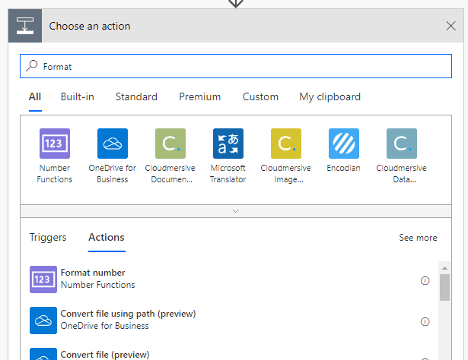Click the Microsoft Translator connector label
Image resolution: width=468 pixels, height=360 pixels.
(228, 174)
